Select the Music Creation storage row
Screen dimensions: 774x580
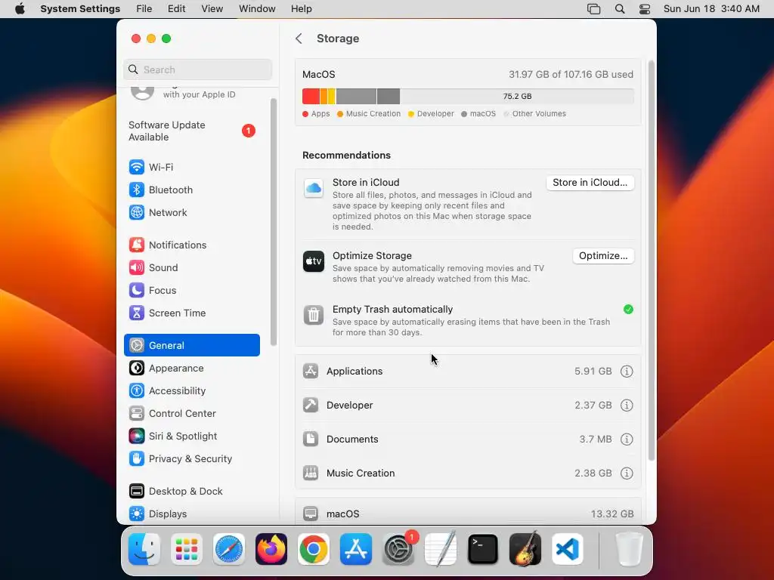pos(468,474)
